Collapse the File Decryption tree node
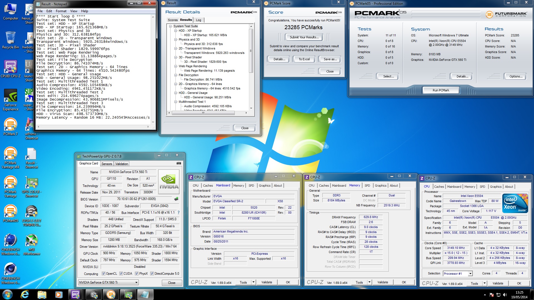 coord(176,75)
